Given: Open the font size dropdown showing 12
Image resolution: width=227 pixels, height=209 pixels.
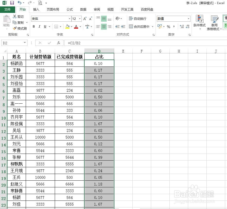Looking at the screenshot, I should pyautogui.click(x=80, y=19).
